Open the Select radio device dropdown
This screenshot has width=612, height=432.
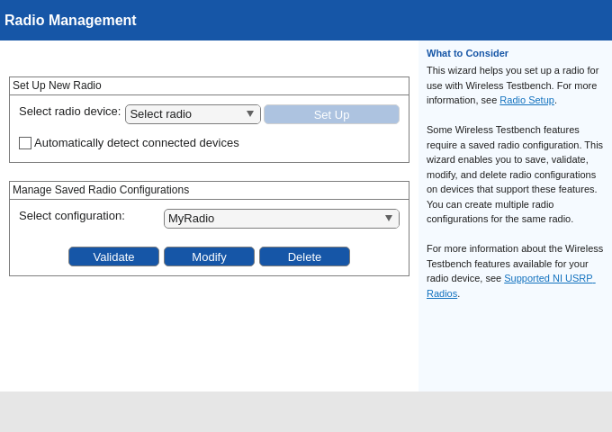coord(193,114)
